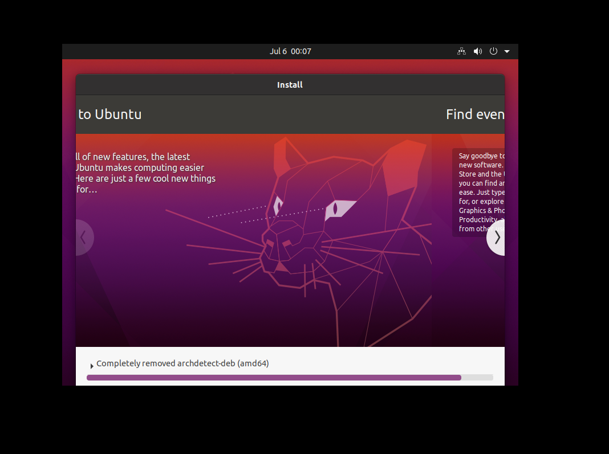This screenshot has height=454, width=609.
Task: Open the Jul 6 00:07 clock menu
Action: tap(290, 51)
